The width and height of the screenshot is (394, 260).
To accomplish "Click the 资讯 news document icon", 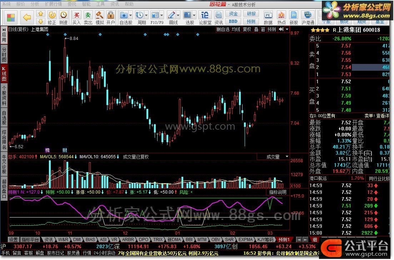I will coord(219,15).
